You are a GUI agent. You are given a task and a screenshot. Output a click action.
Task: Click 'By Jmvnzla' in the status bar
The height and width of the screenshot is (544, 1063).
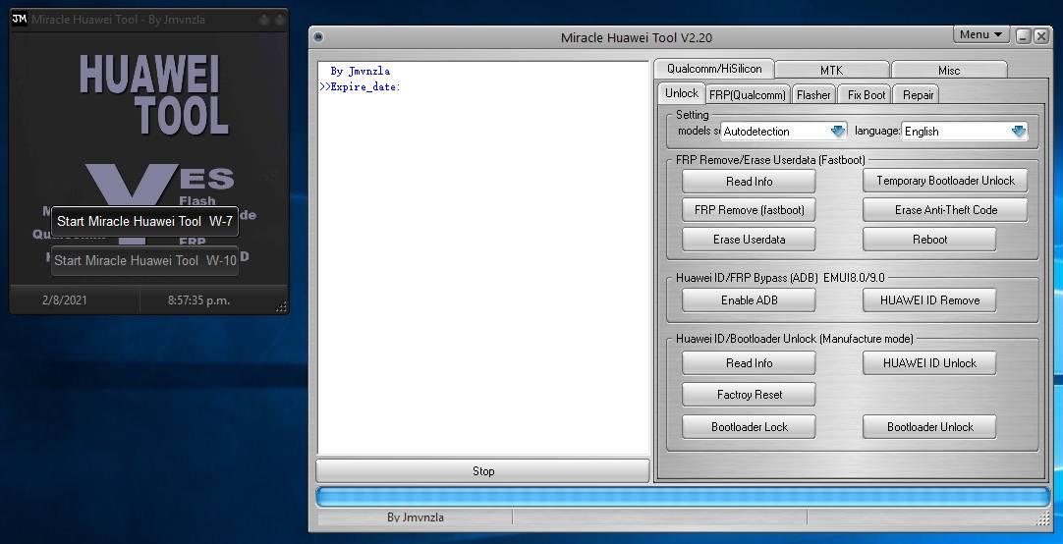point(415,517)
